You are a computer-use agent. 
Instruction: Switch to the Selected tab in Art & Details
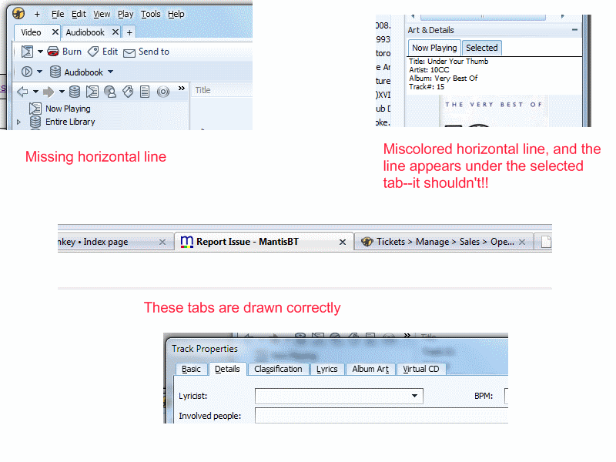point(481,48)
